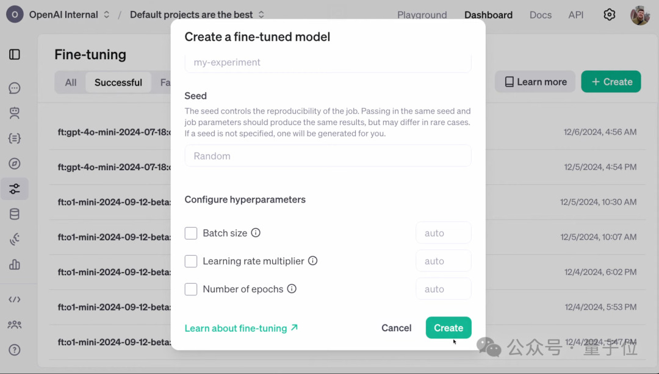This screenshot has height=374, width=659.
Task: Switch to the Successful filter tab
Action: [x=118, y=82]
